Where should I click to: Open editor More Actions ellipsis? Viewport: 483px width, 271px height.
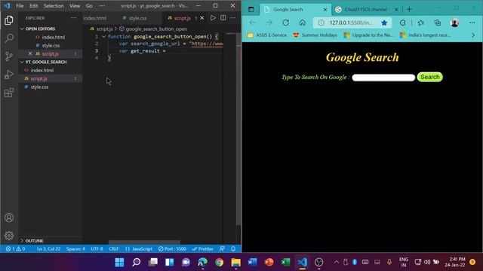[233, 18]
